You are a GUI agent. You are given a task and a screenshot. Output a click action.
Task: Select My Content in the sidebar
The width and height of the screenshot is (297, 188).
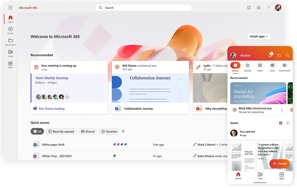10,42
